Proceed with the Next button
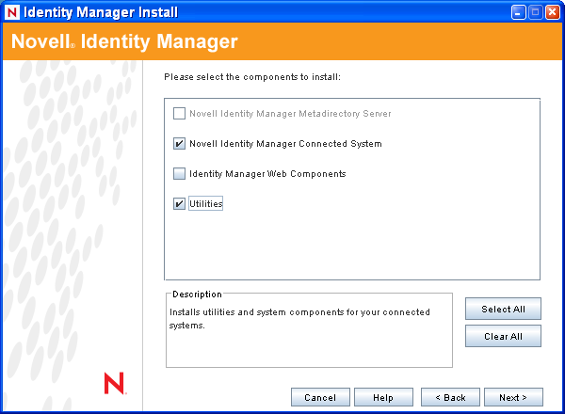This screenshot has height=414, width=565. (513, 397)
